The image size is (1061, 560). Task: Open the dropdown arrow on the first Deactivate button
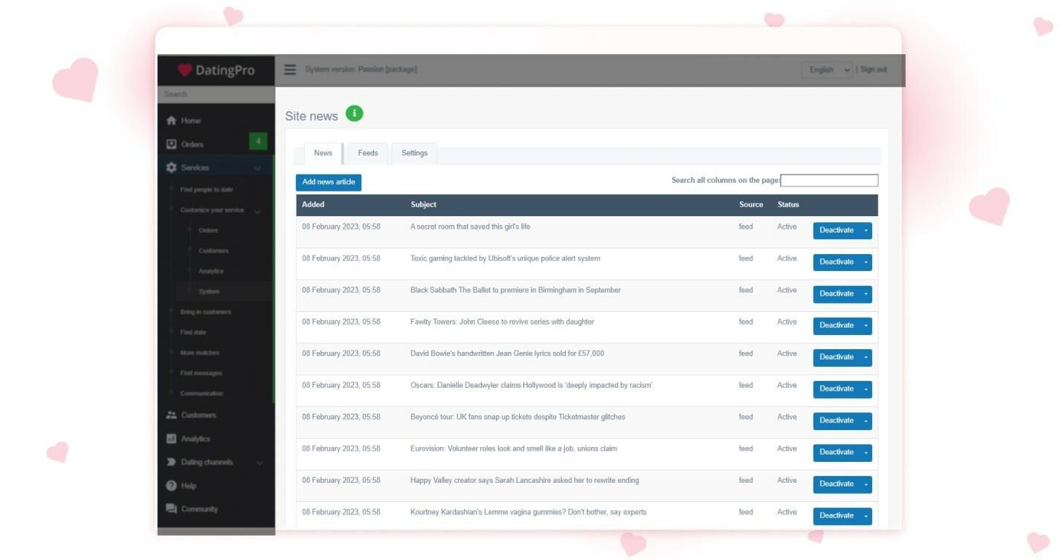click(x=865, y=230)
